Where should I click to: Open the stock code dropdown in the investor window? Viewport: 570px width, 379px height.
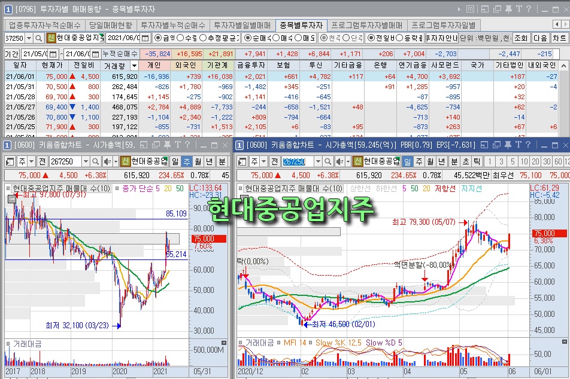coord(29,38)
